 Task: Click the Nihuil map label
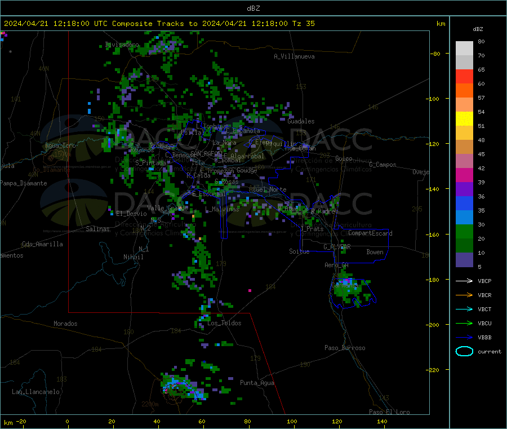[134, 257]
